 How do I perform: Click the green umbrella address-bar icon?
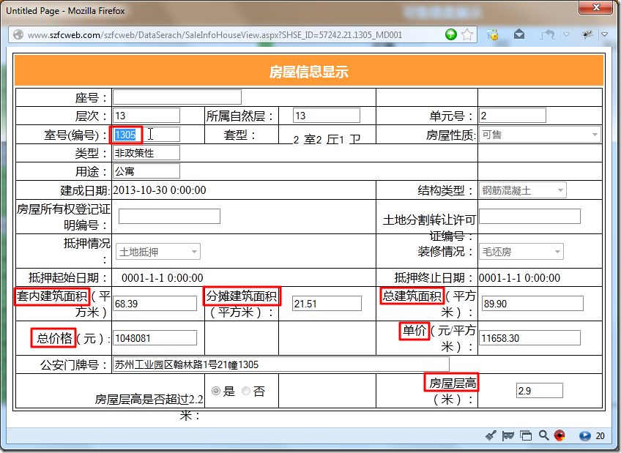450,34
